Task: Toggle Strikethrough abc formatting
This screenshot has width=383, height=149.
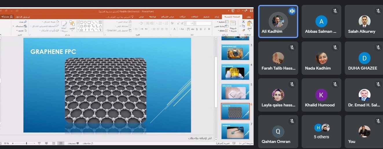Action: (193, 29)
